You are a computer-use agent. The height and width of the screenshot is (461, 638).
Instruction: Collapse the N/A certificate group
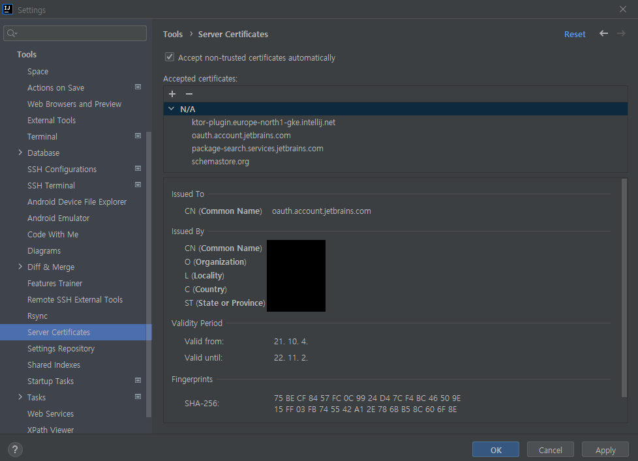pyautogui.click(x=172, y=109)
